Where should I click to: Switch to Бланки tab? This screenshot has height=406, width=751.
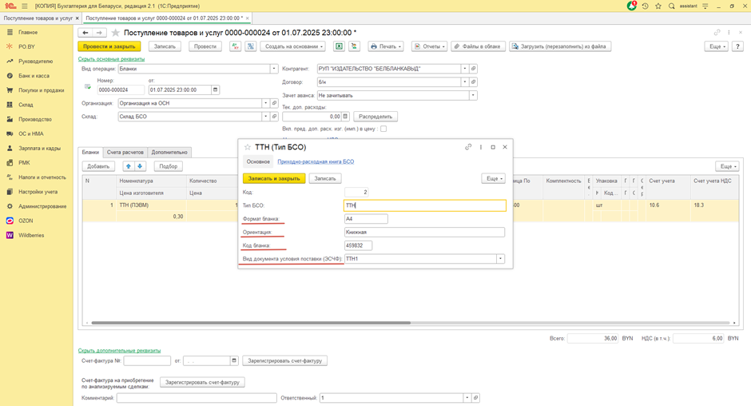pos(90,152)
